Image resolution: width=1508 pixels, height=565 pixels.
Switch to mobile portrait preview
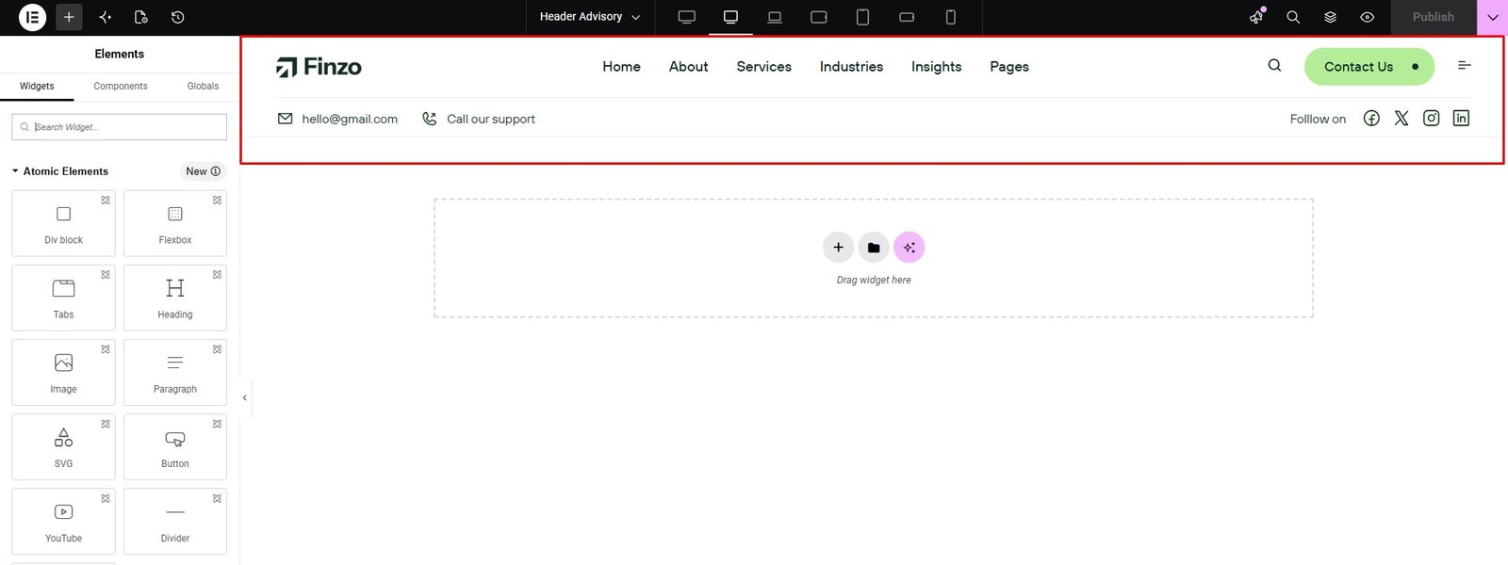(951, 17)
